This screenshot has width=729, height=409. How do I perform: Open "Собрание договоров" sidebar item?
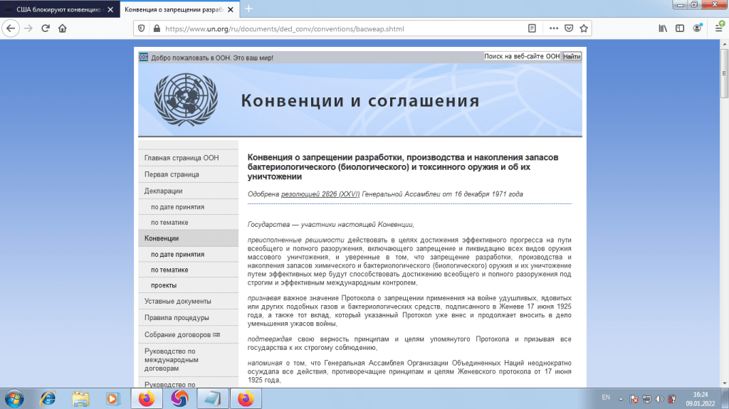tap(177, 334)
